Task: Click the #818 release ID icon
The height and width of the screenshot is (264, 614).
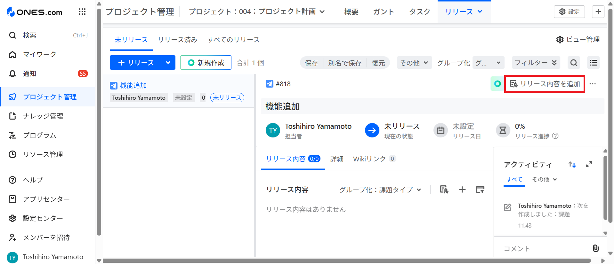Action: tap(270, 84)
